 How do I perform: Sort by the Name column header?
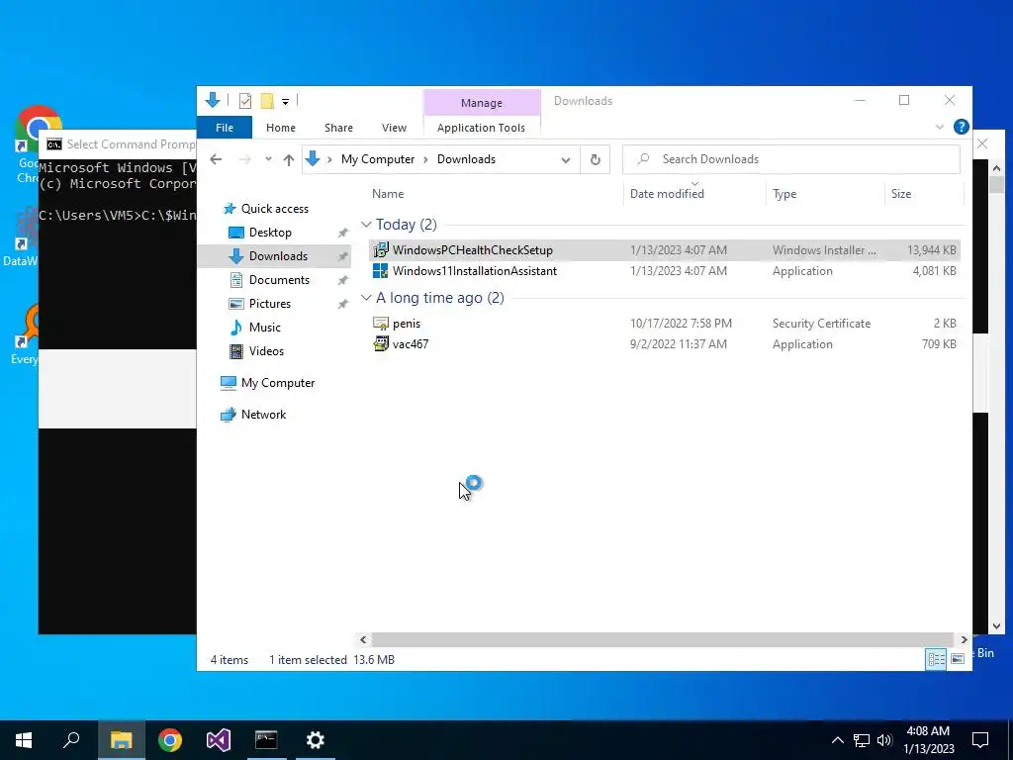tap(388, 194)
